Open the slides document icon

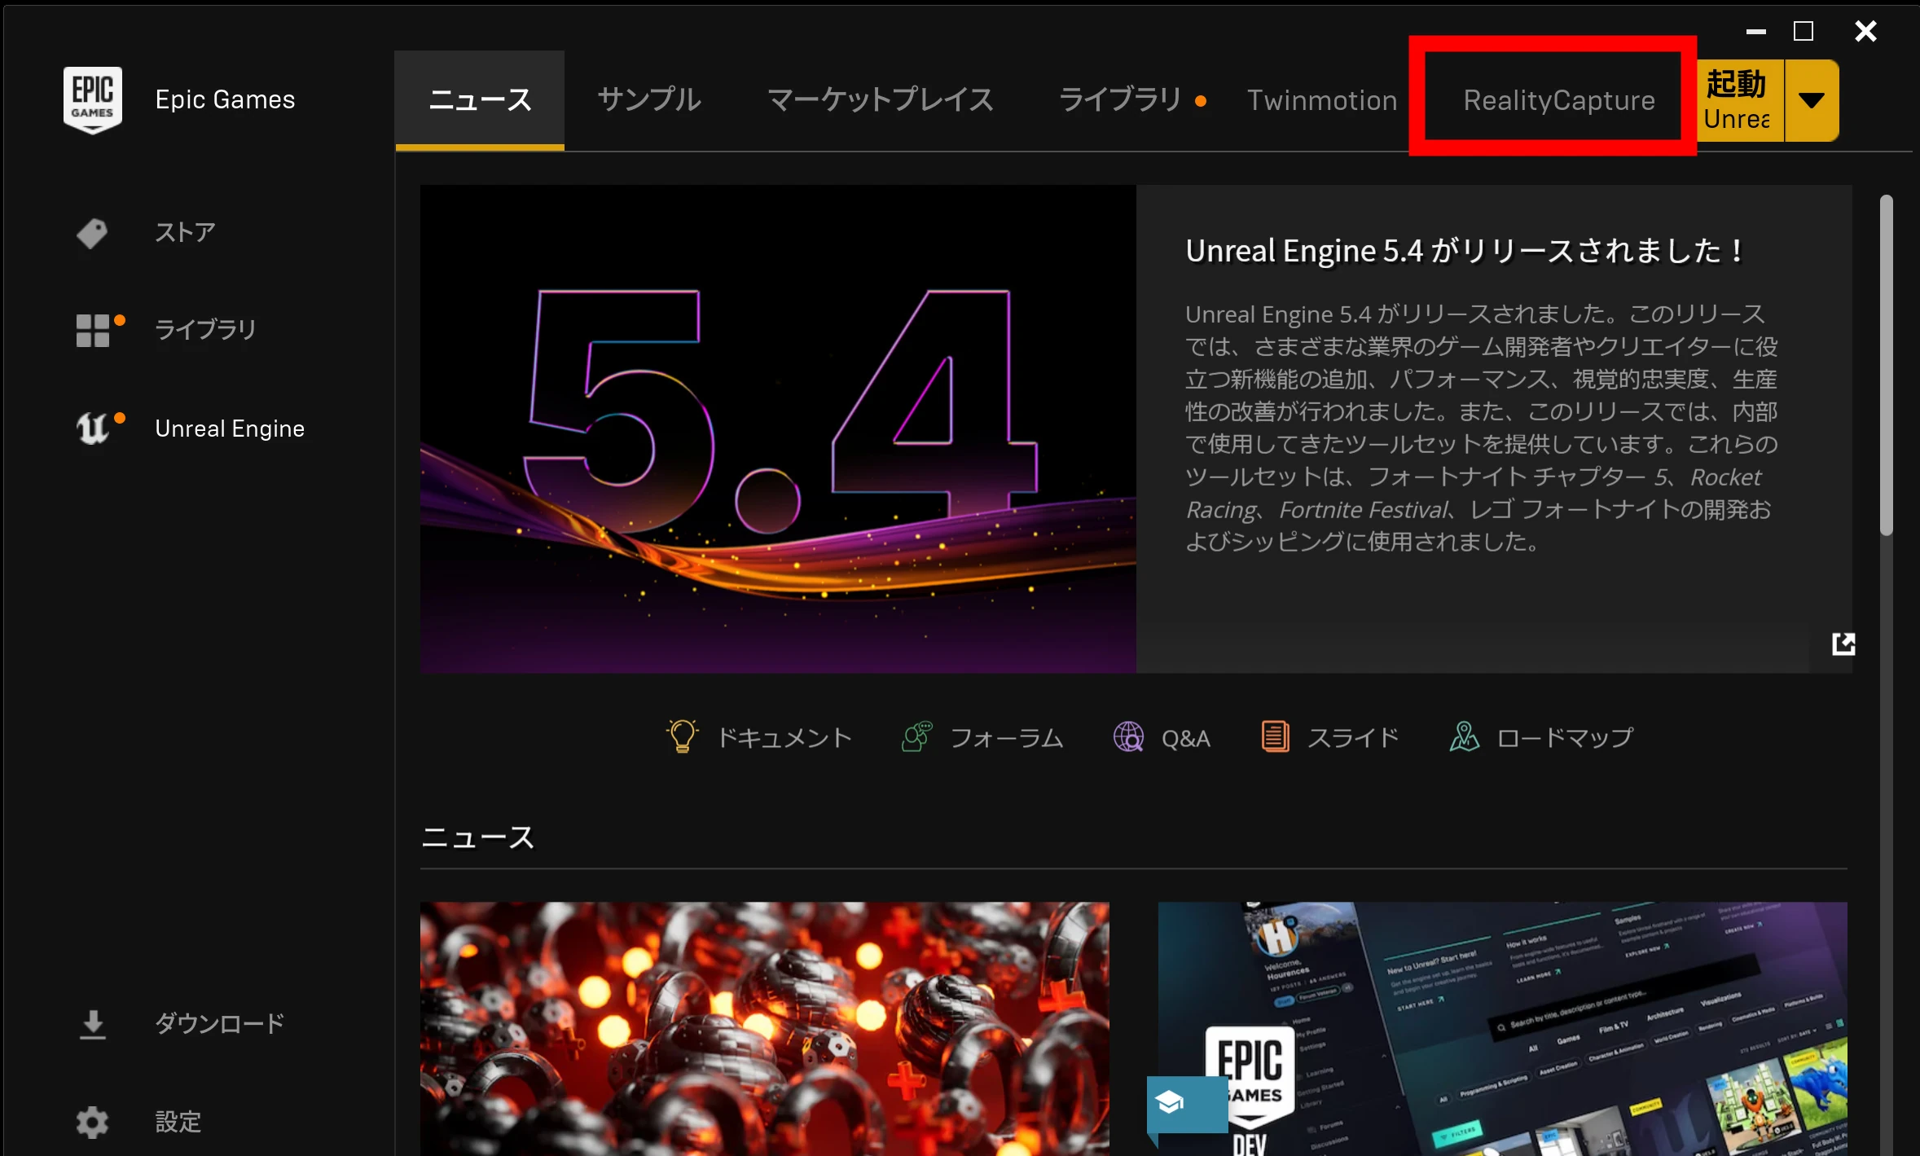(1275, 737)
